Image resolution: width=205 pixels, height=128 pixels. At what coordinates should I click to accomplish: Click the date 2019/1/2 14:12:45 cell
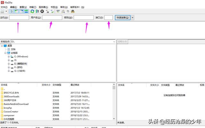click(80, 108)
